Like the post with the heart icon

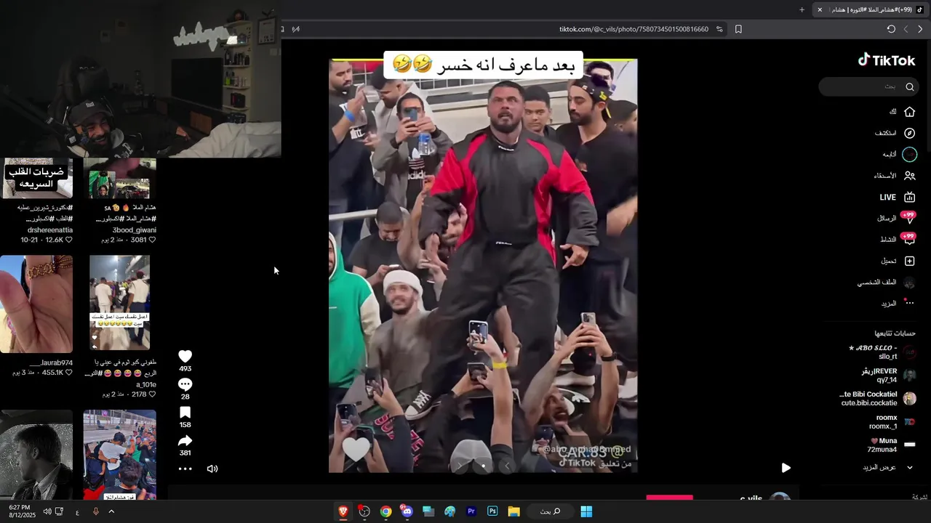click(185, 356)
